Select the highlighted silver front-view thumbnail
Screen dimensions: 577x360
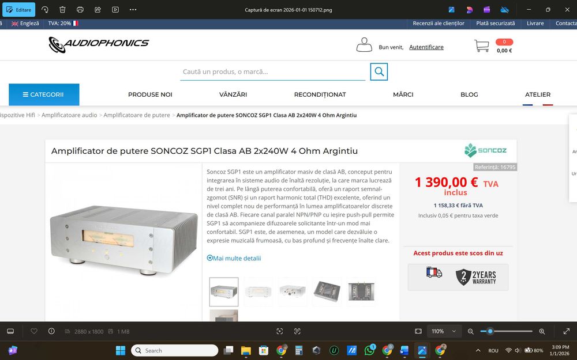224,292
